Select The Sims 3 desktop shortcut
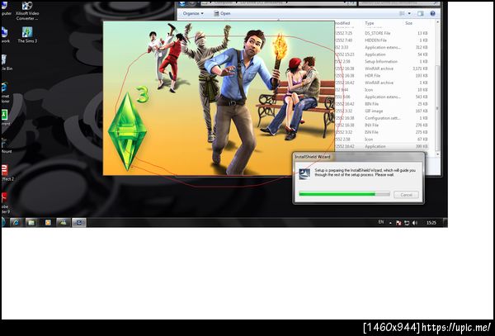The image size is (495, 336). click(27, 35)
